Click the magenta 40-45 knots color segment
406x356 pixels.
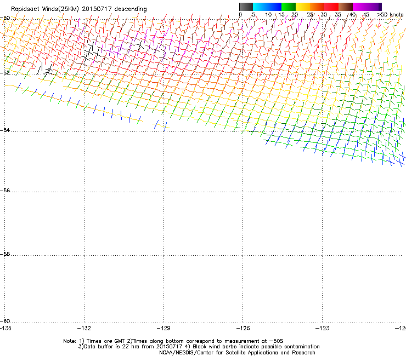[x=360, y=7]
